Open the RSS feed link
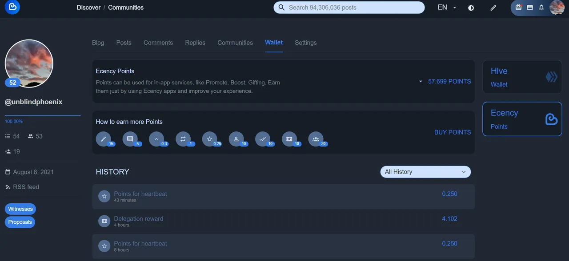The height and width of the screenshot is (261, 569). [22, 187]
